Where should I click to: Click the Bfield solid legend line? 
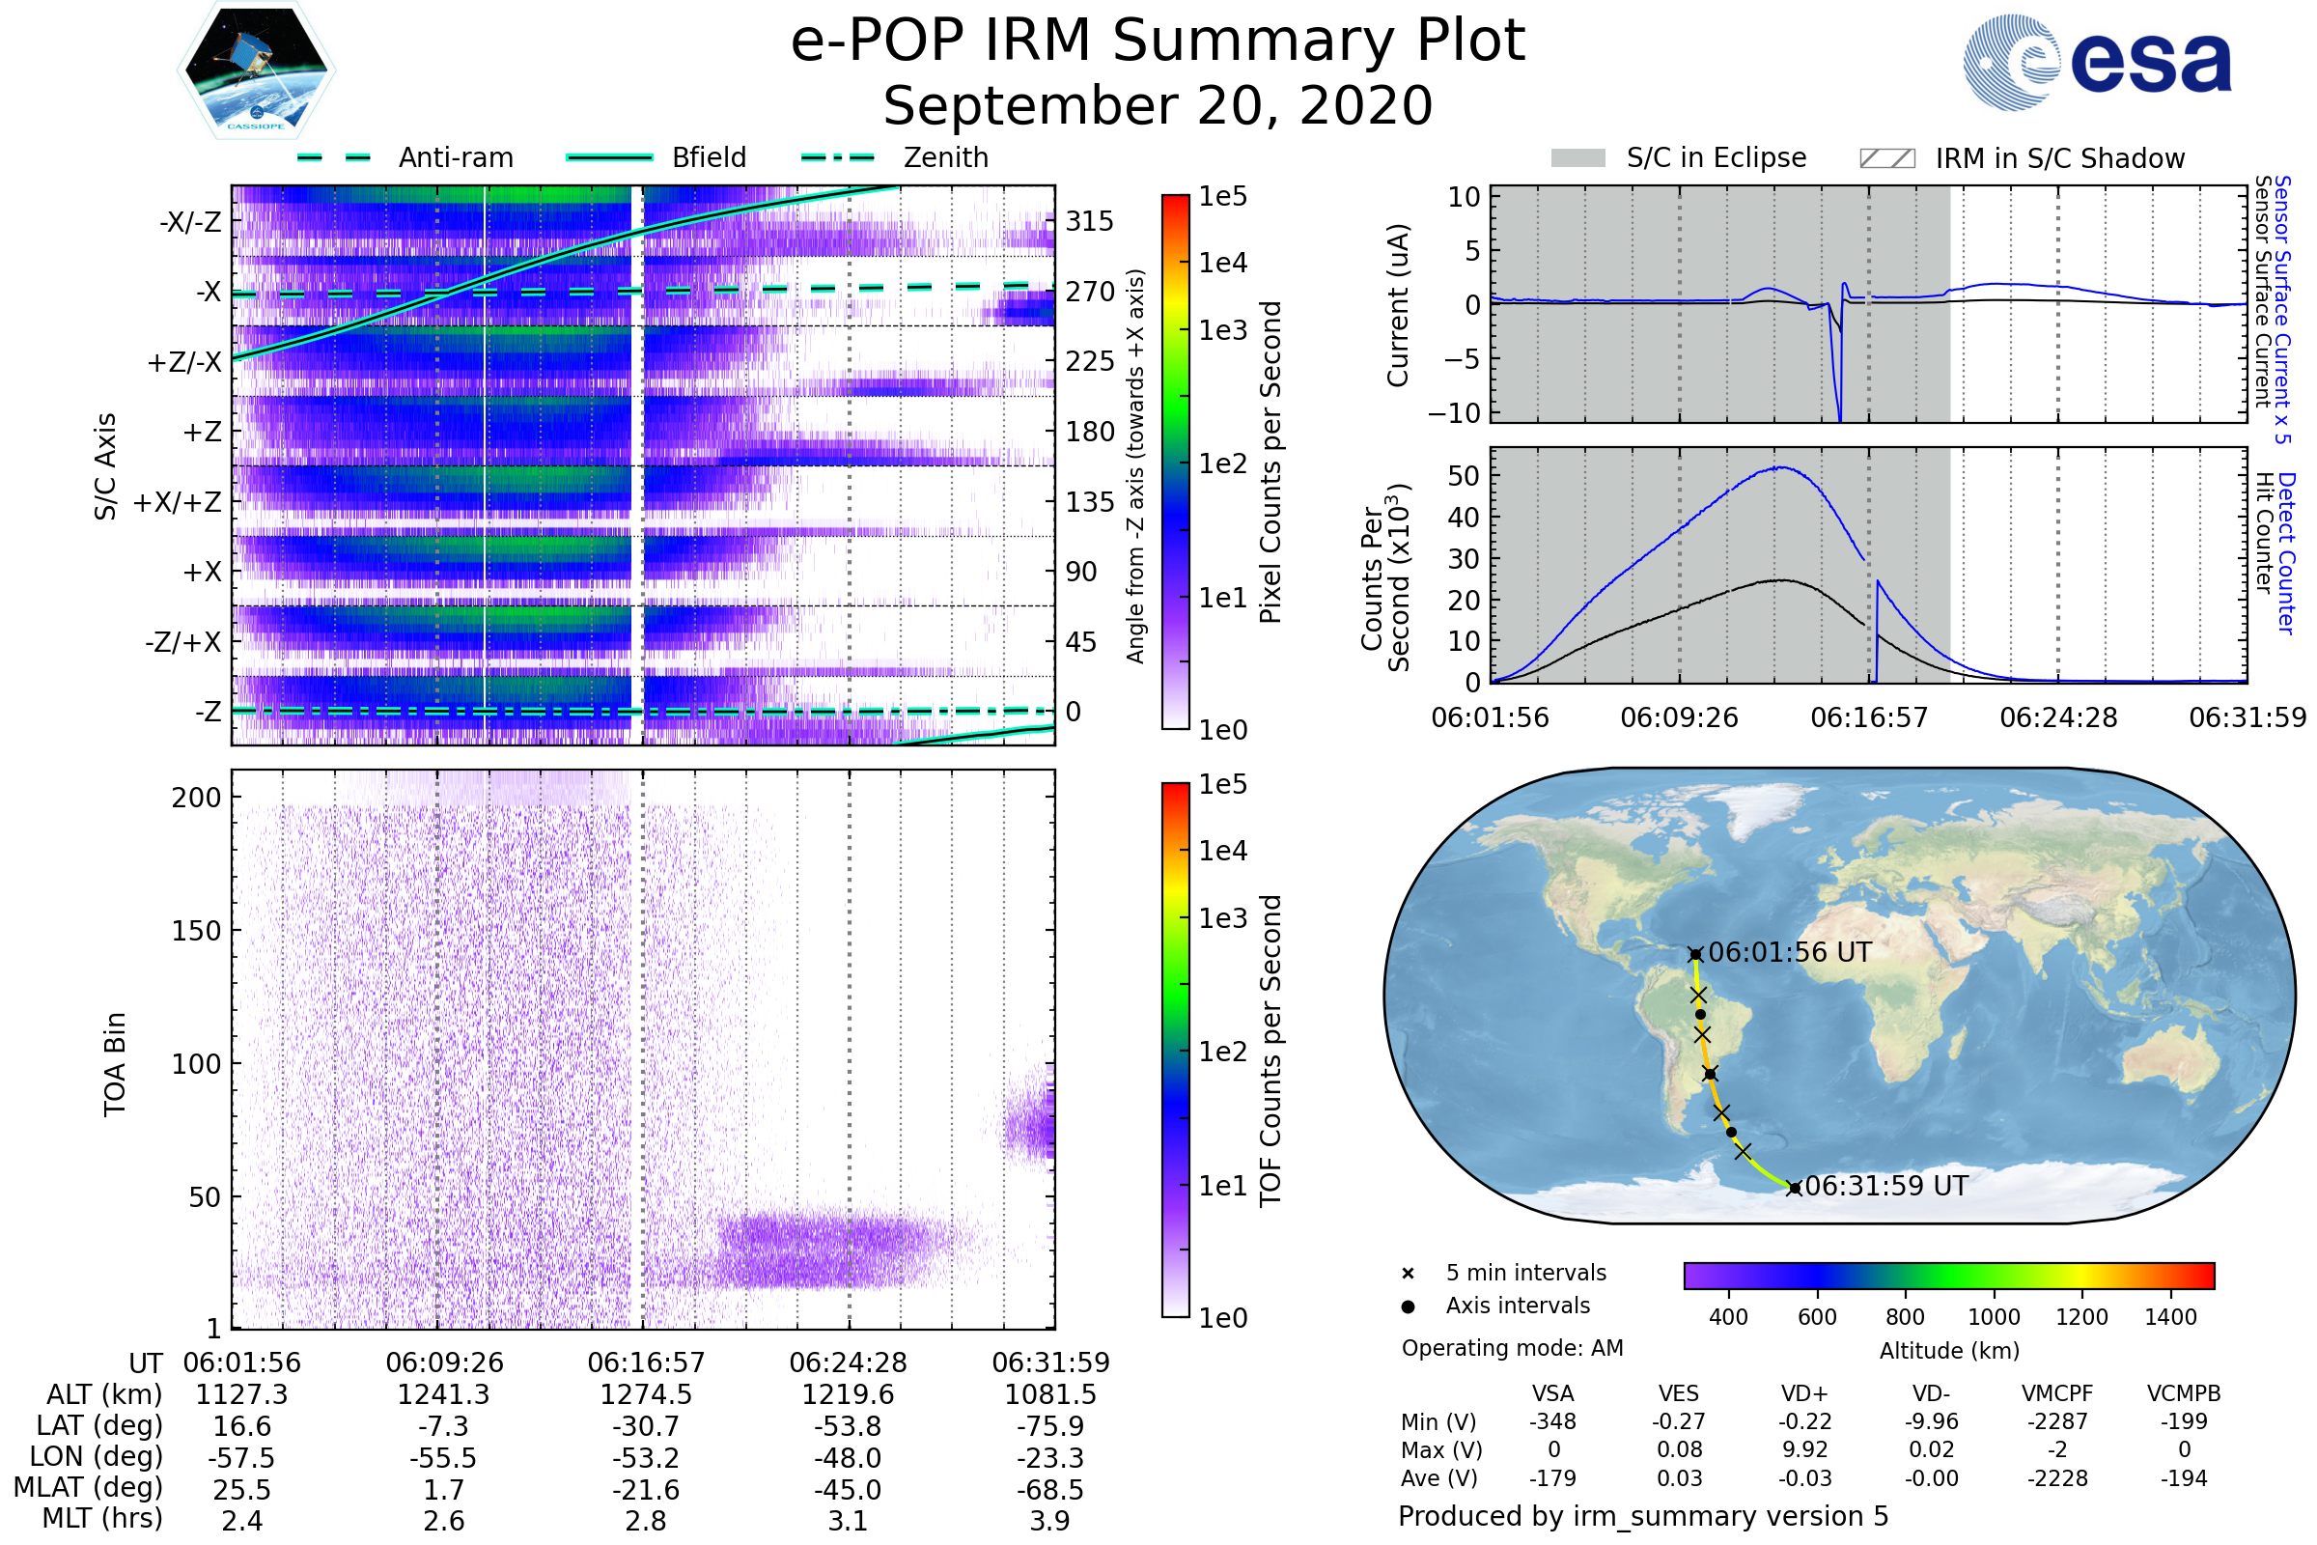click(609, 157)
